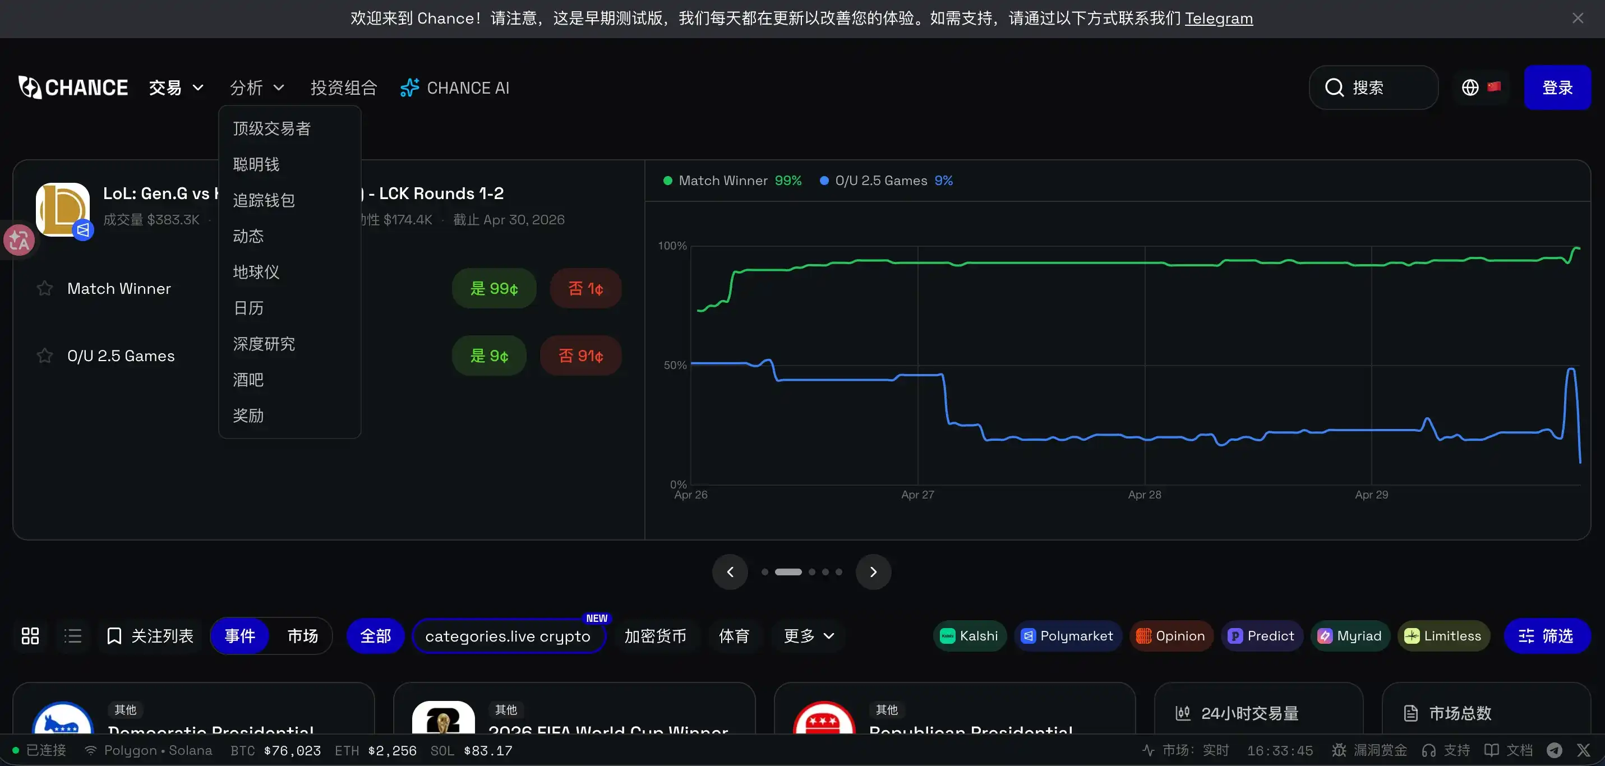Click the CHANCE logo

pyautogui.click(x=73, y=88)
